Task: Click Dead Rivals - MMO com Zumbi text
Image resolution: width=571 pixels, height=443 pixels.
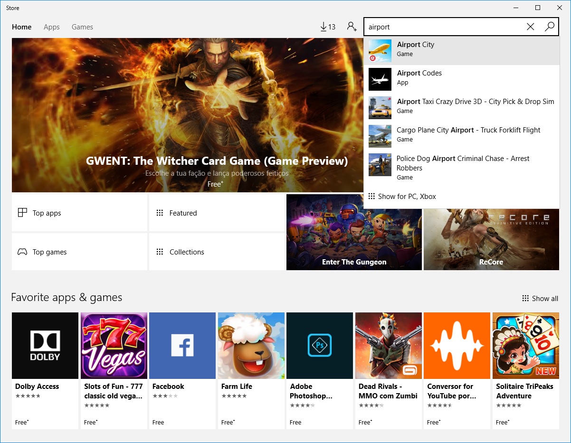Action: pos(388,391)
